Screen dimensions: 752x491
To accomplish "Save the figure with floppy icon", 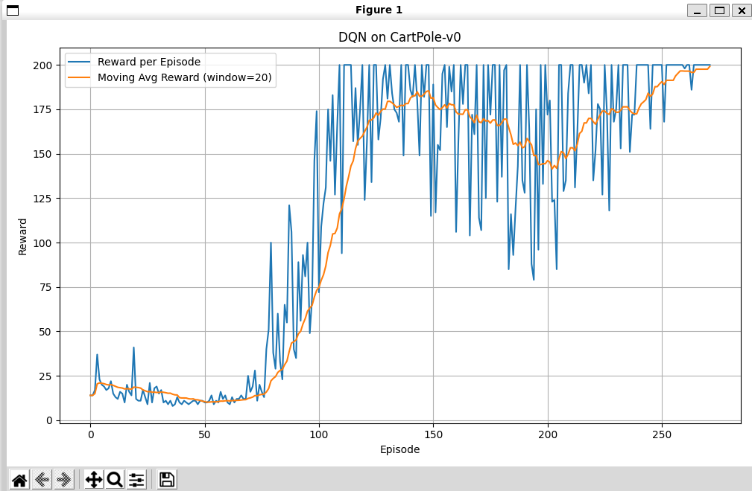I will (166, 480).
